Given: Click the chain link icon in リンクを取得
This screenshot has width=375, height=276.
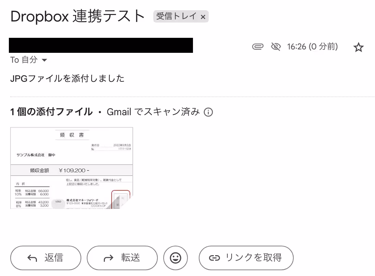Looking at the screenshot, I should coord(214,258).
